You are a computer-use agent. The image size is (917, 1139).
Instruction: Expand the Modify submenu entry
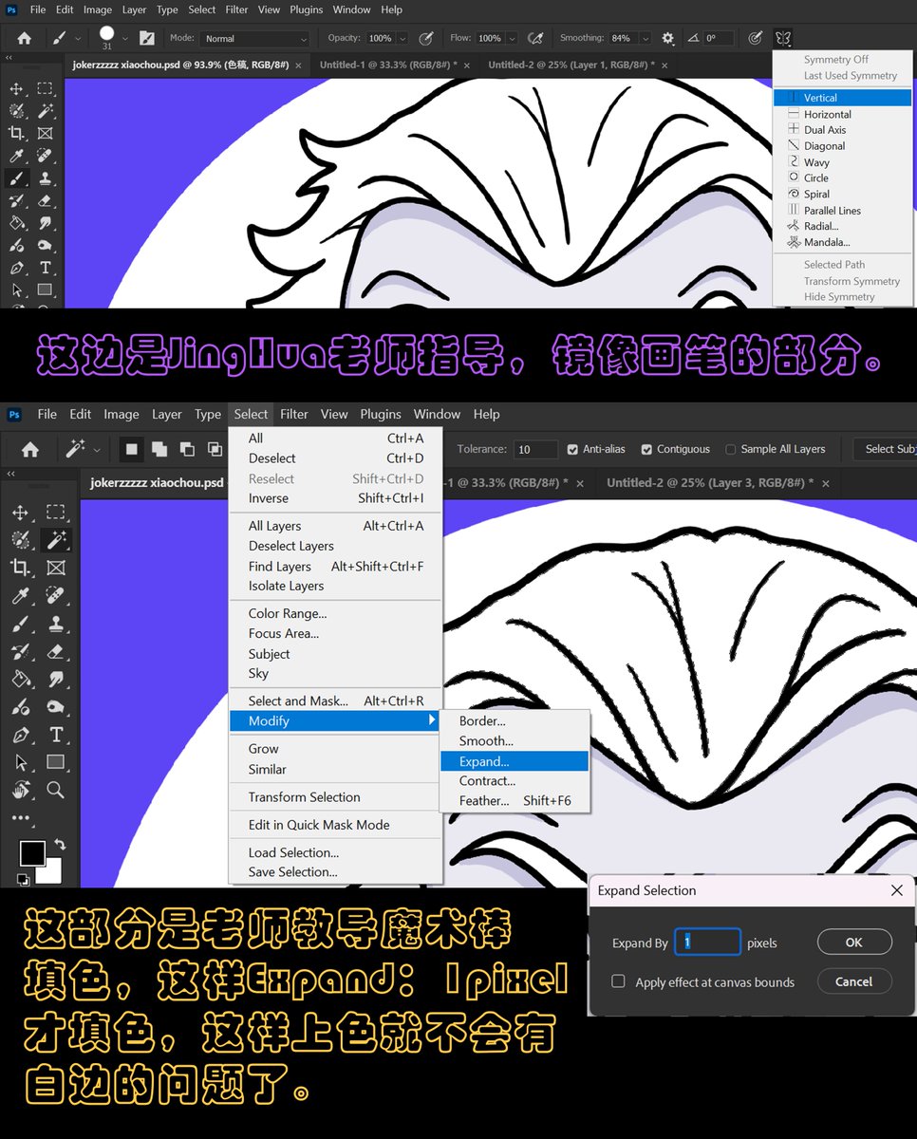336,721
